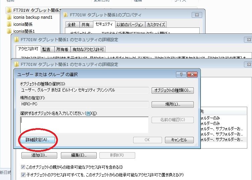Image resolution: width=252 pixels, height=180 pixels.
Task: Click folder icon in the properties window title bar
Action: point(65,15)
